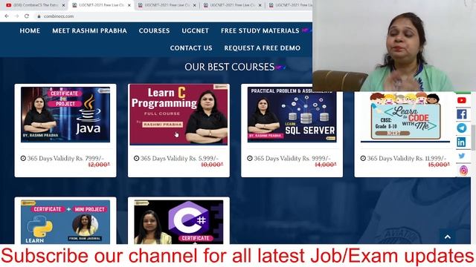The width and height of the screenshot is (476, 267).
Task: Close the YouTube CombineCS browser tab
Action: (x=63, y=5)
